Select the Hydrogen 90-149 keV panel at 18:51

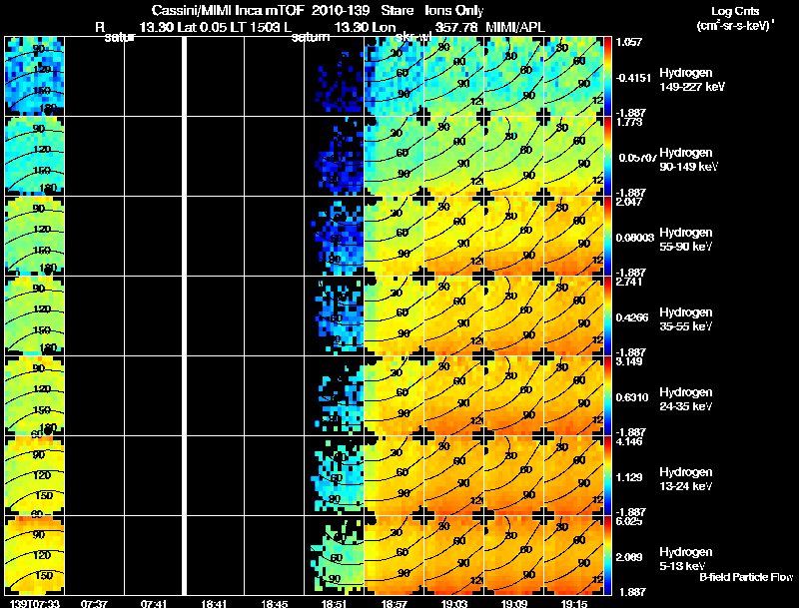335,156
